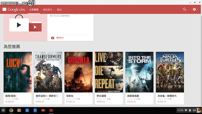Switch to the 我的影片 tab

point(48,10)
